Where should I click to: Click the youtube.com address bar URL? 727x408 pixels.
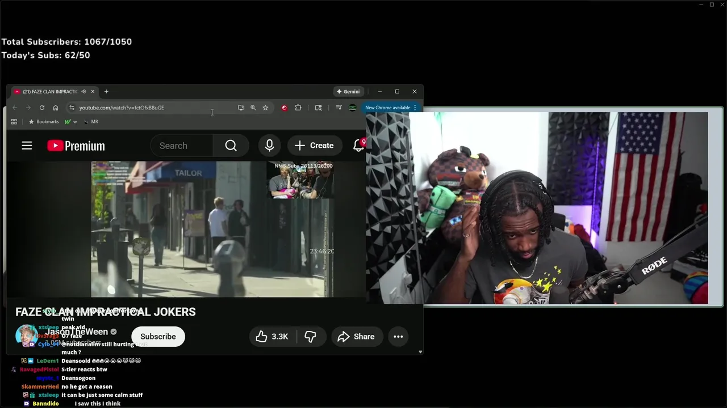click(x=122, y=108)
